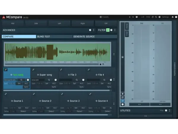The width and height of the screenshot is (178, 134).
Task: Select the File 3 slot
Action: point(72,75)
